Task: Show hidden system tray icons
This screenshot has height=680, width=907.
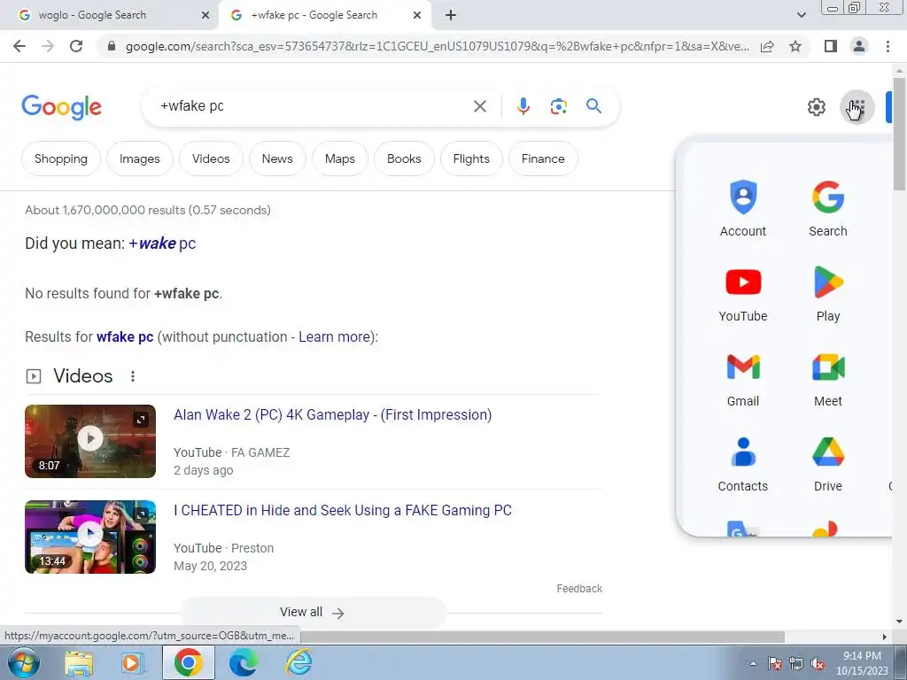Action: [x=753, y=663]
